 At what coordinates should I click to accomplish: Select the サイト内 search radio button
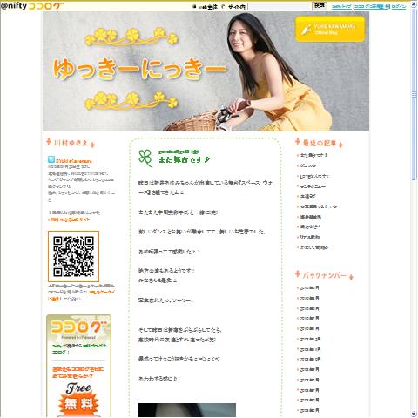click(x=223, y=6)
